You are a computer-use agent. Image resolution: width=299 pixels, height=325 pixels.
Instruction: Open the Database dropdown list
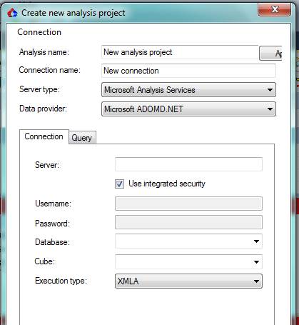[188, 241]
